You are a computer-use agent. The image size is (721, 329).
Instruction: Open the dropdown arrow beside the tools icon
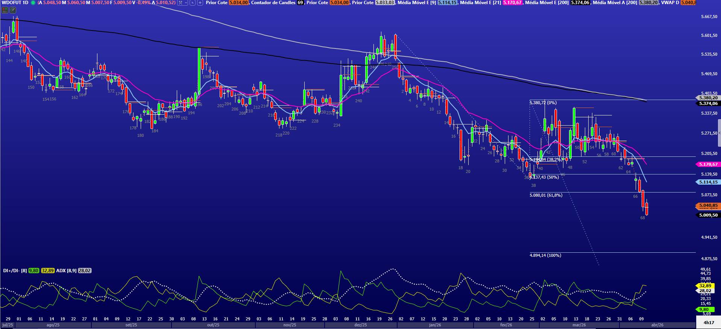[x=186, y=3]
